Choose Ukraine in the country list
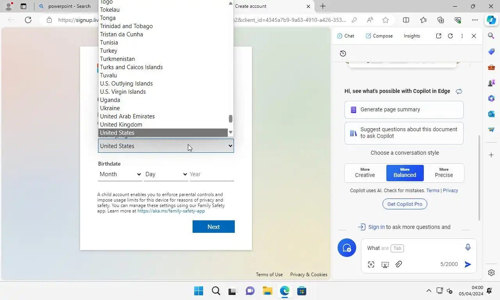 point(162,108)
